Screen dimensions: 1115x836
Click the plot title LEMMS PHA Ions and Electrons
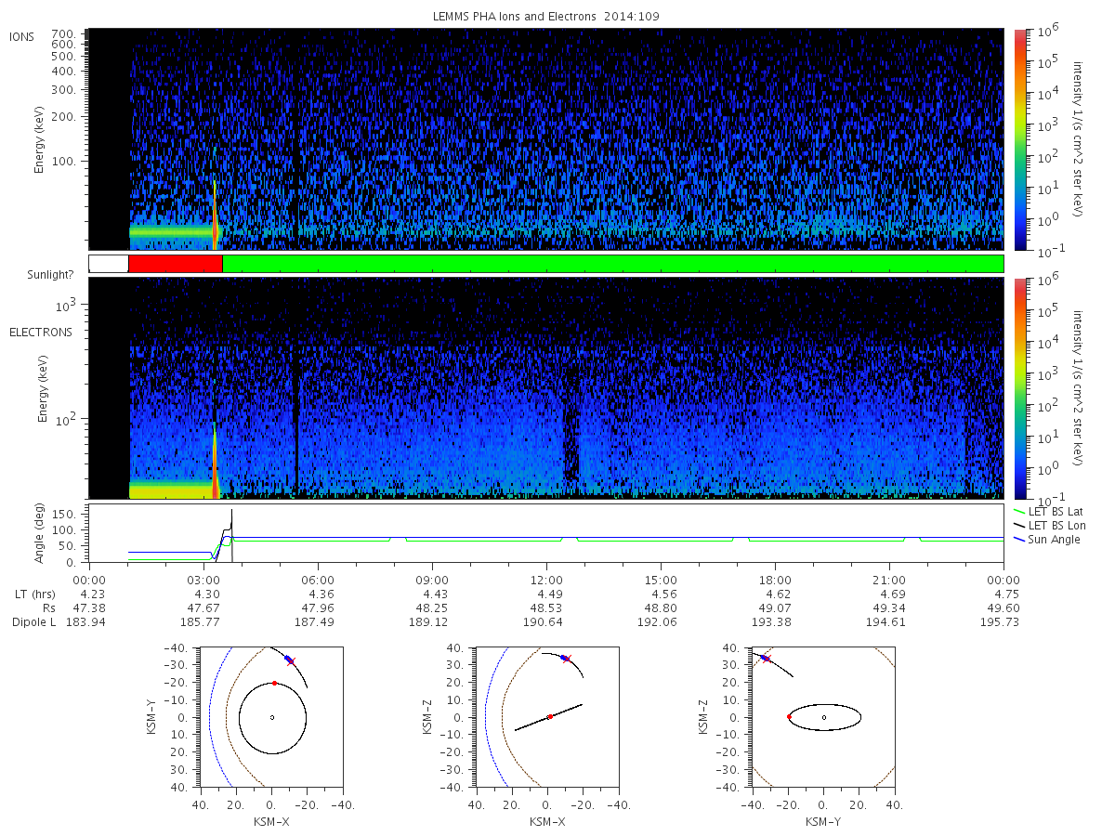tap(546, 17)
